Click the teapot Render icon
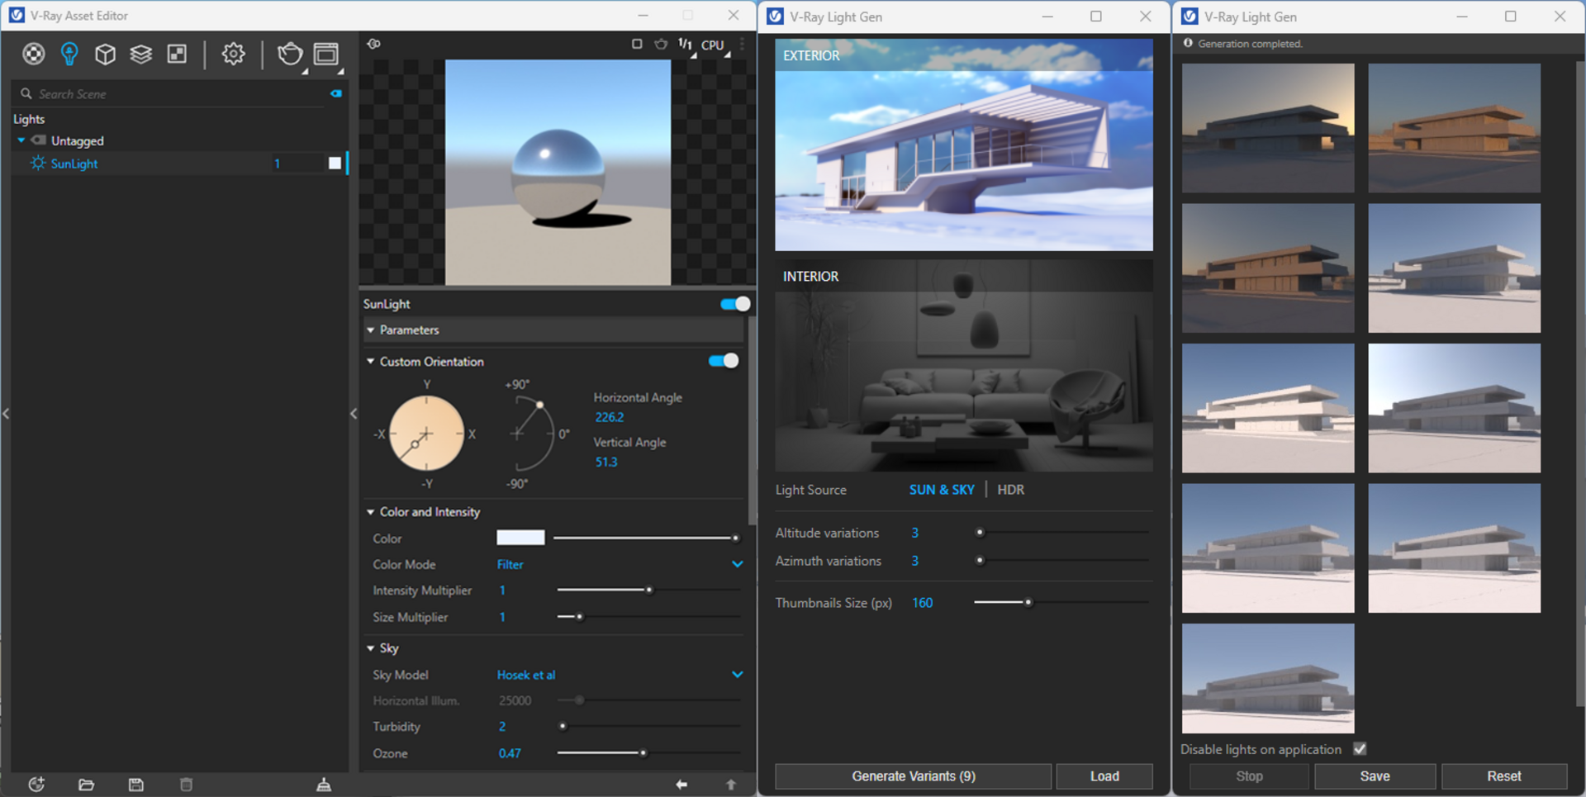1586x797 pixels. (290, 55)
